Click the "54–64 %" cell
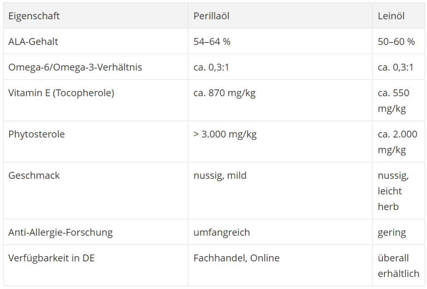 (212, 42)
